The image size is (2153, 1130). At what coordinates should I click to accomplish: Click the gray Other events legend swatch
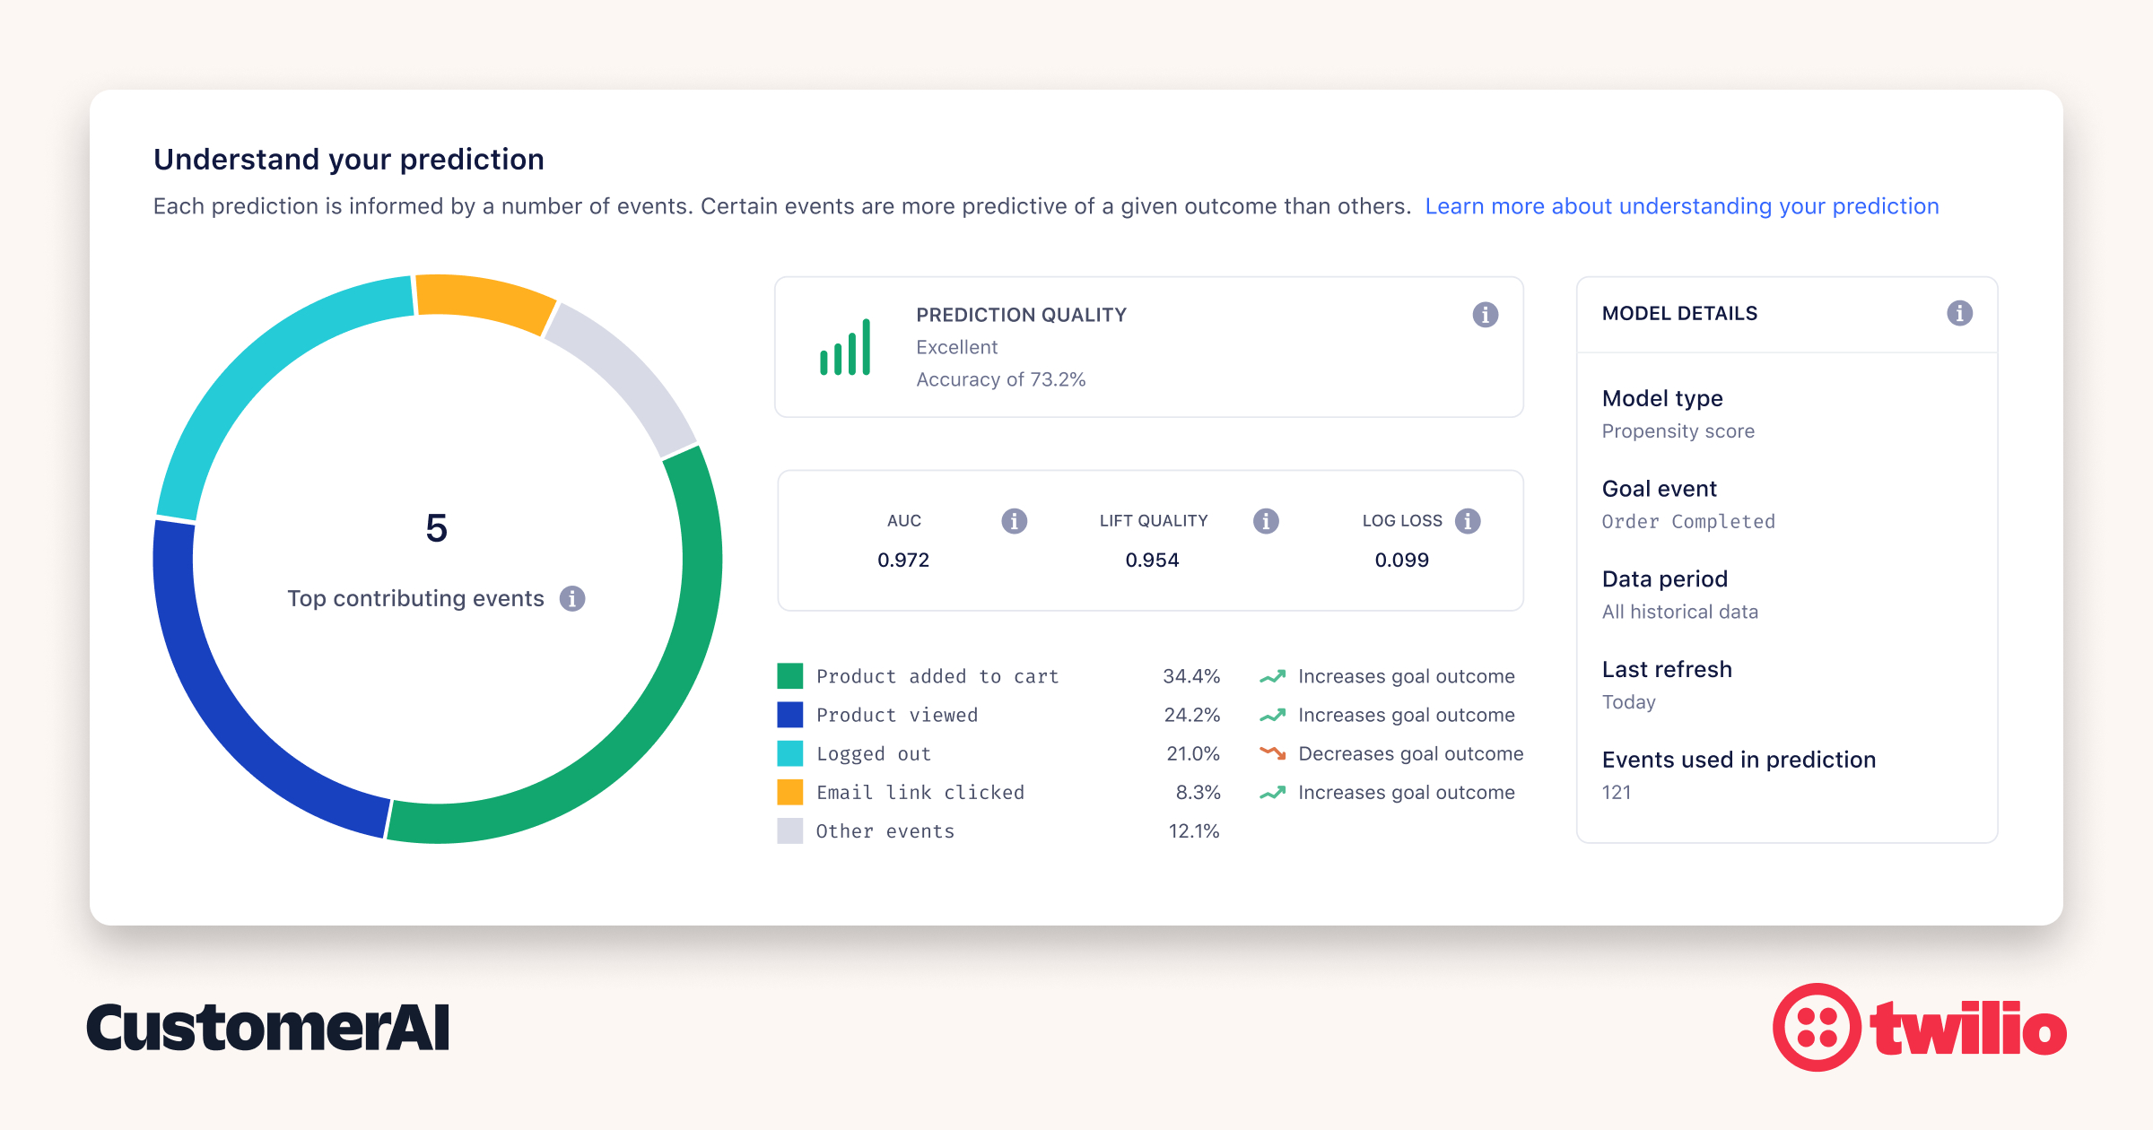(789, 831)
